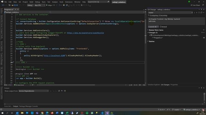The height and width of the screenshot is (115, 206).
Task: Click the Fetch icon in Git Changes
Action: [194, 13]
